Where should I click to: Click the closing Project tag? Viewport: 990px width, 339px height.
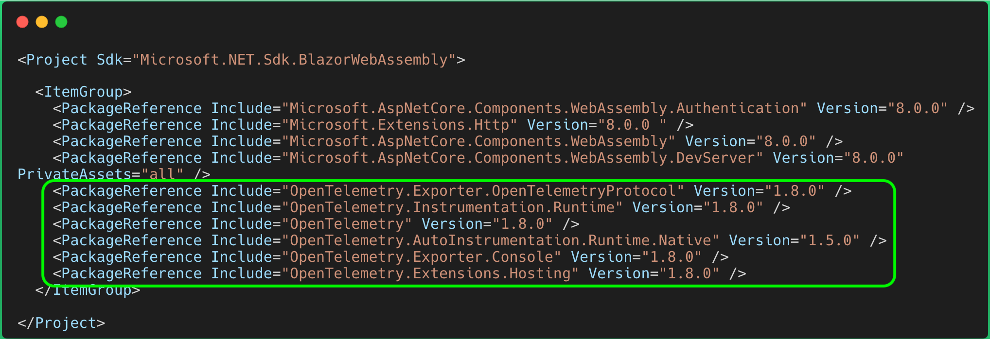(x=61, y=323)
